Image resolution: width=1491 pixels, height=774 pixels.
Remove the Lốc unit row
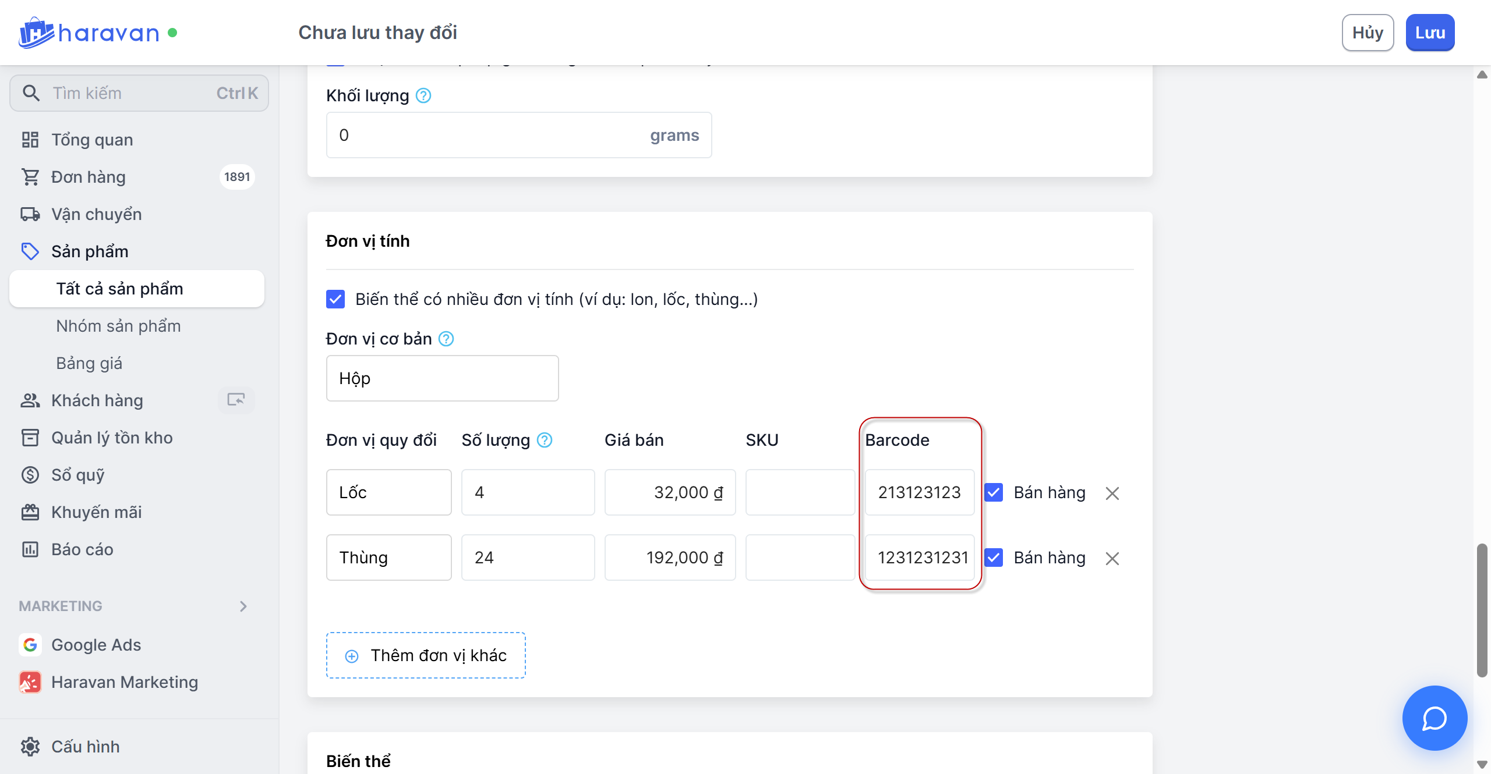click(1112, 493)
